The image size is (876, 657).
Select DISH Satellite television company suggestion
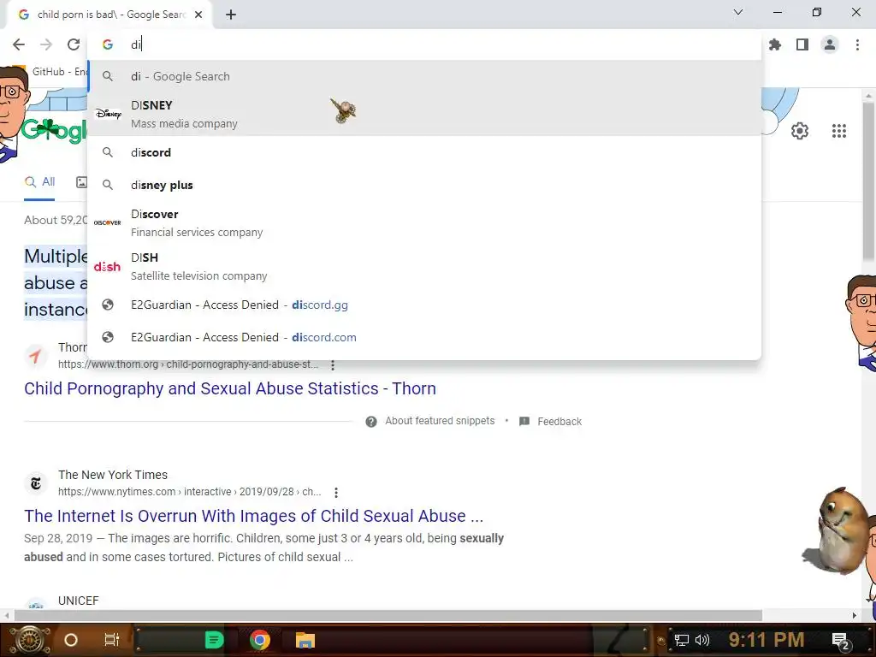[x=424, y=267]
